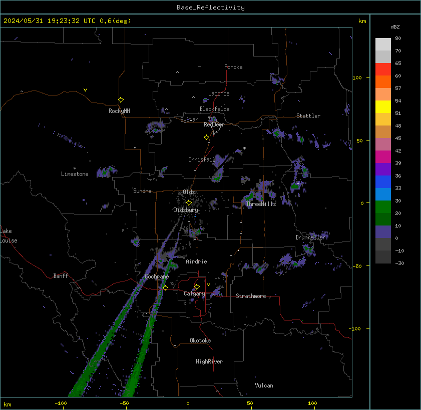Pick the light gray swatch at top of legend
This screenshot has height=410, width=421.
click(383, 44)
